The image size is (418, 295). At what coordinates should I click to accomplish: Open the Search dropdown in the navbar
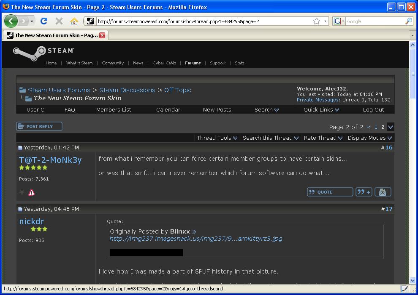click(x=266, y=109)
